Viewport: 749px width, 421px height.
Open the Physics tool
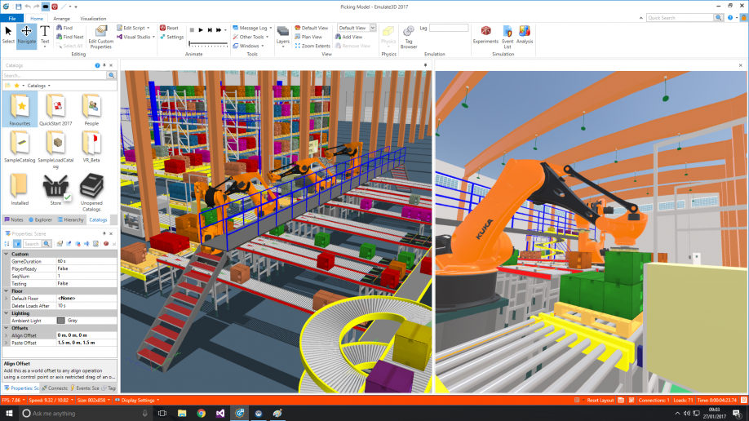388,35
